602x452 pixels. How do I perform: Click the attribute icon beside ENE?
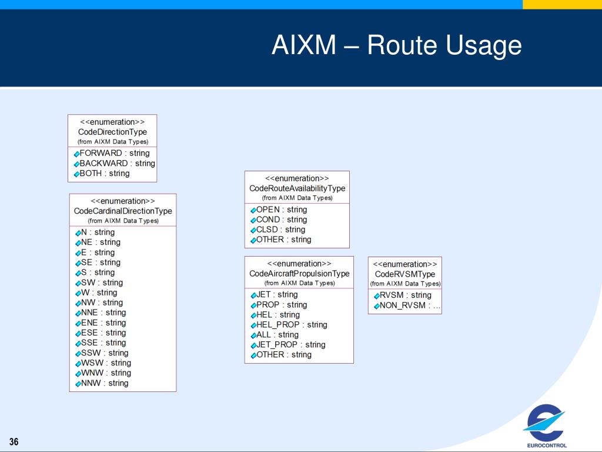coord(78,324)
